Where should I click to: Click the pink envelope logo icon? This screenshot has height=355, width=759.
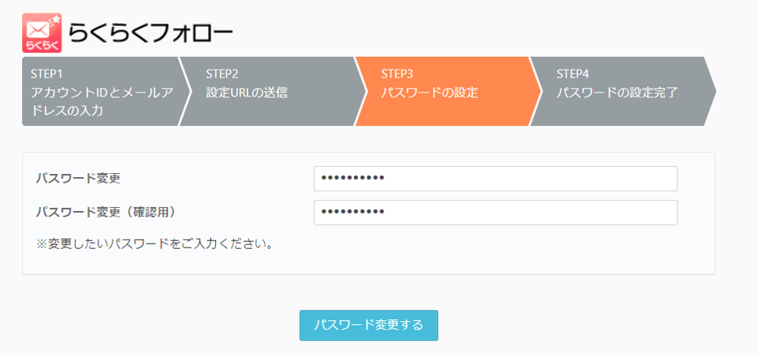(x=42, y=32)
